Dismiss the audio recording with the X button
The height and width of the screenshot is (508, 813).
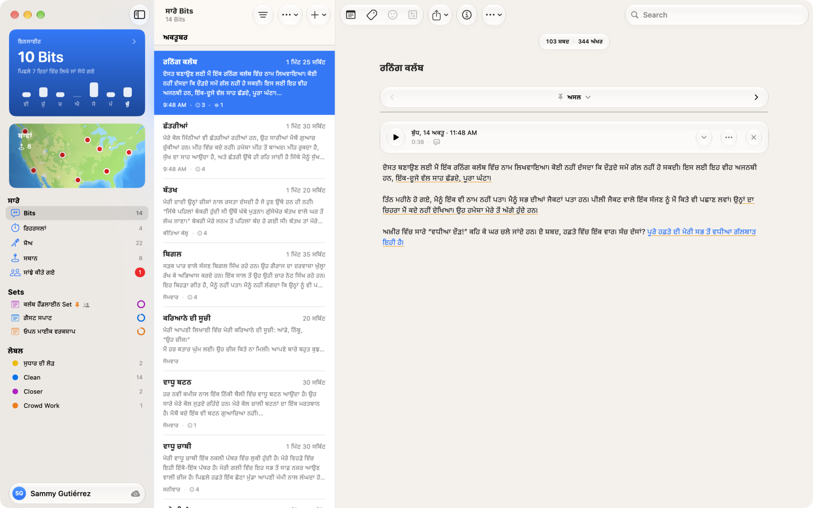coord(753,137)
